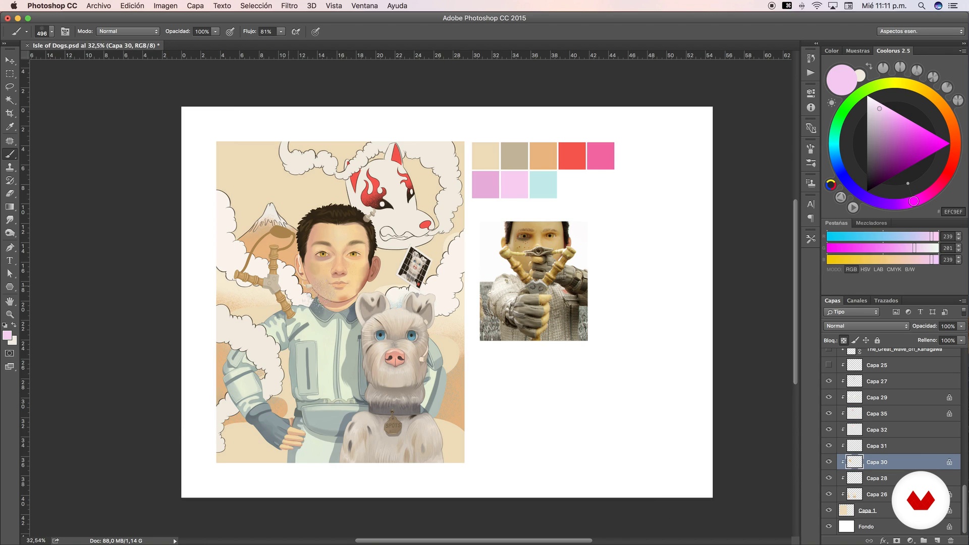Screen dimensions: 969x545
Task: Create a new layer group folder
Action: [x=924, y=540]
